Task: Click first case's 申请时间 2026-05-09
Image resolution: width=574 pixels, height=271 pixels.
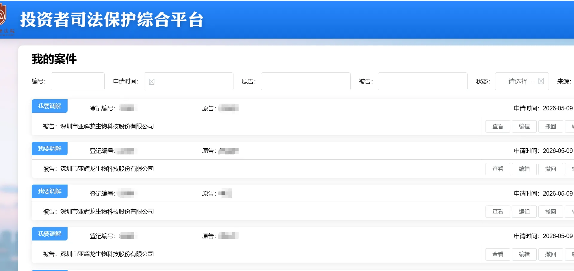Action: 543,108
